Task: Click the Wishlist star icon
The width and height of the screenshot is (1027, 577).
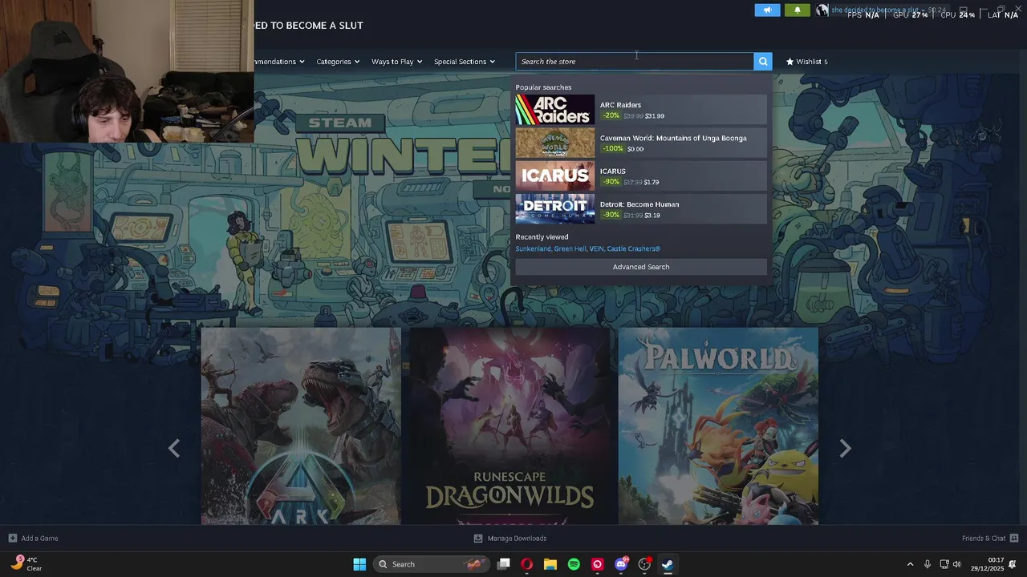Action: pyautogui.click(x=790, y=61)
